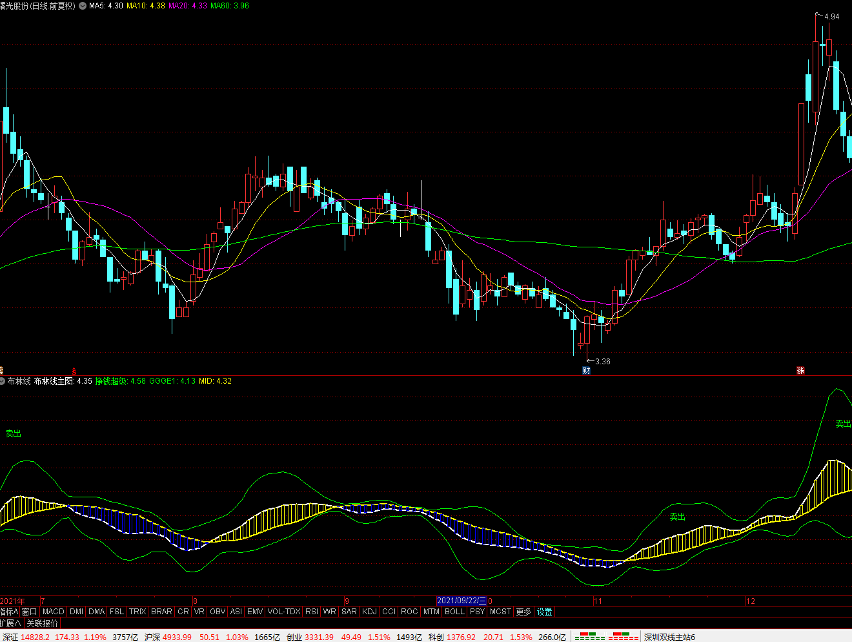852x642 pixels.
Task: Click the highlighted 2021/09/22 date marker
Action: 462,601
